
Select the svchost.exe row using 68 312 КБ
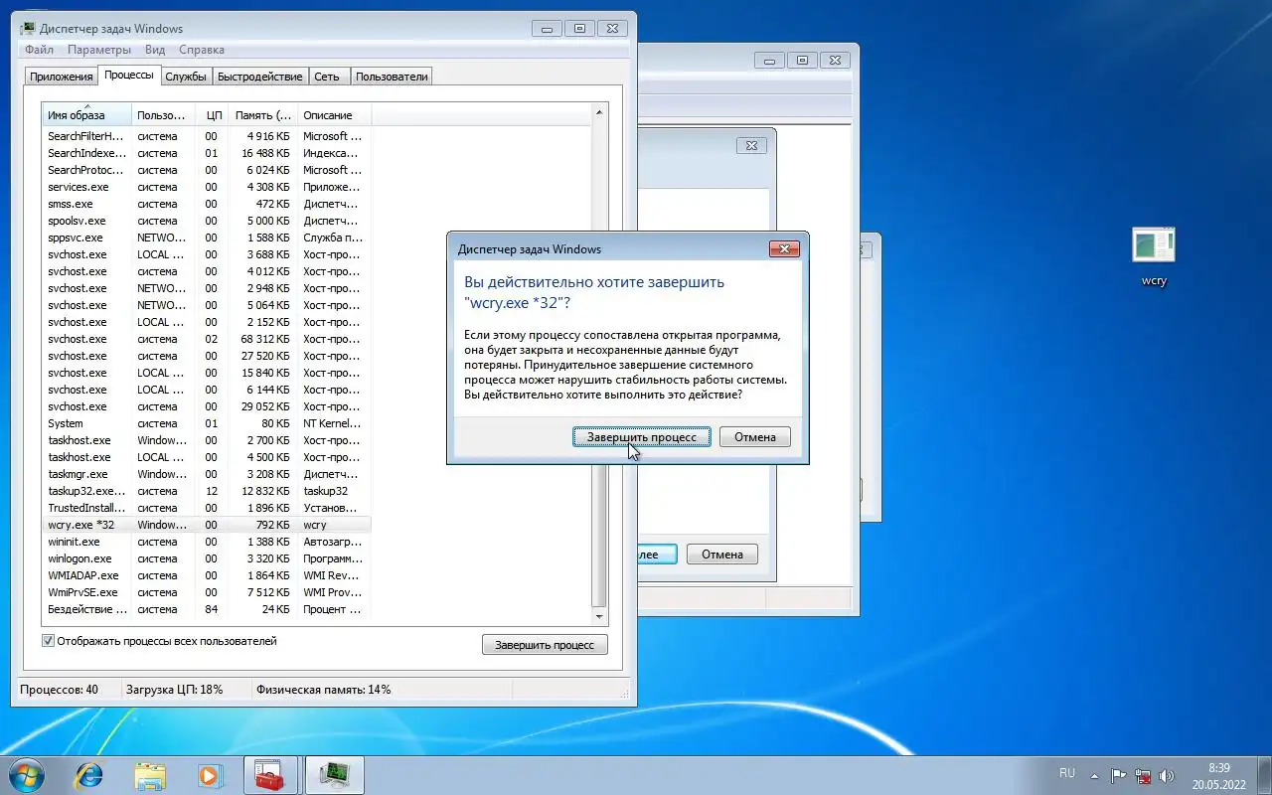coord(207,339)
